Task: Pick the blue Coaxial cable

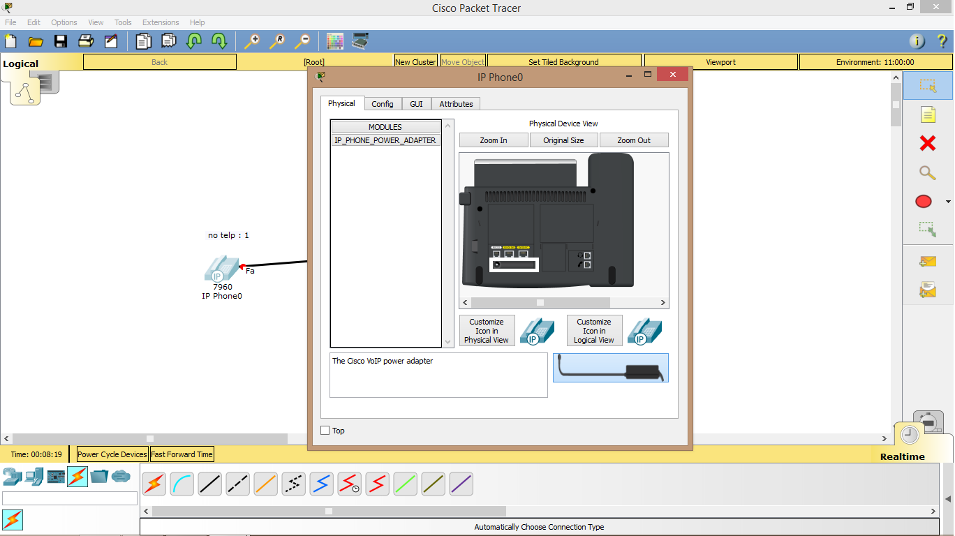Action: point(321,484)
